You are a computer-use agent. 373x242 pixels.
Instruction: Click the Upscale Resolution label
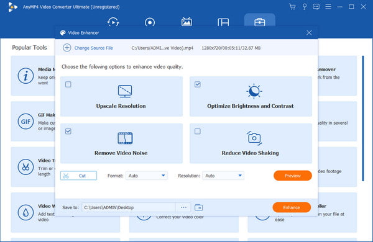[x=121, y=106]
